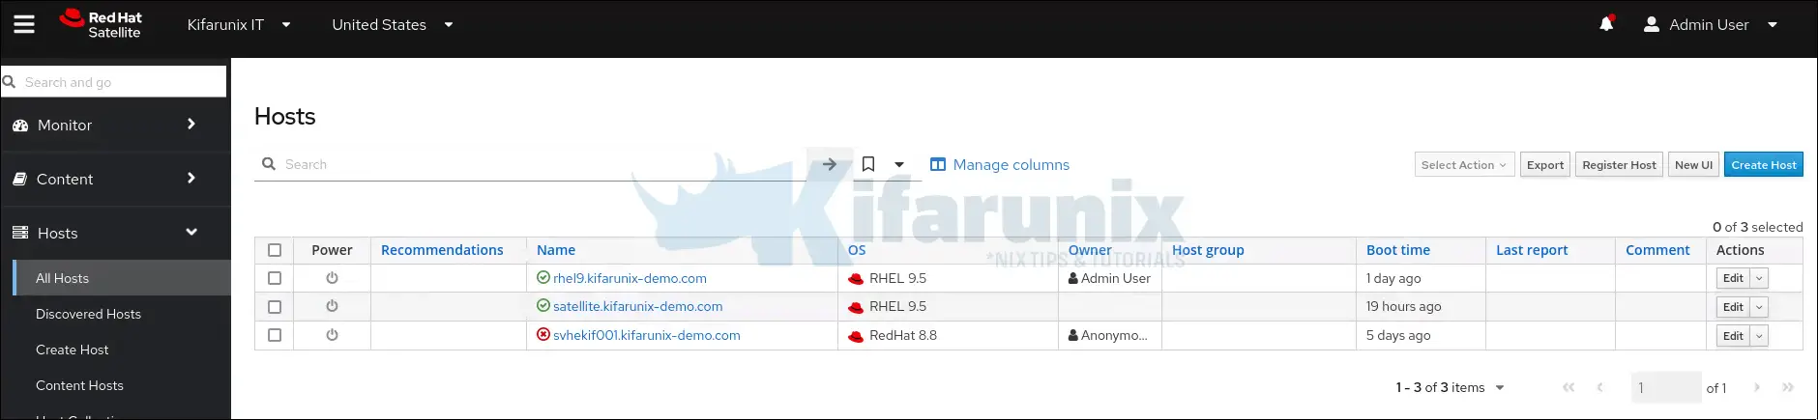Submit host search with arrow button
This screenshot has width=1818, height=420.
(830, 165)
